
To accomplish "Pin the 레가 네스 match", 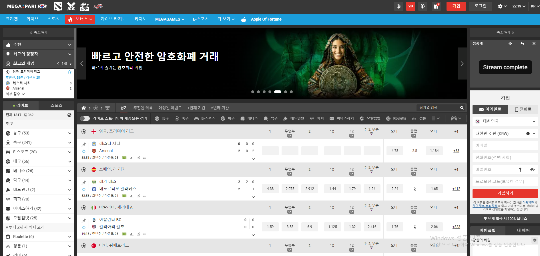I will 84,182.
